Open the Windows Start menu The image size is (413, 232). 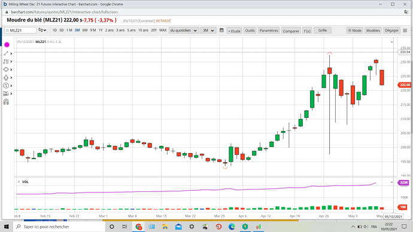(x=7, y=227)
